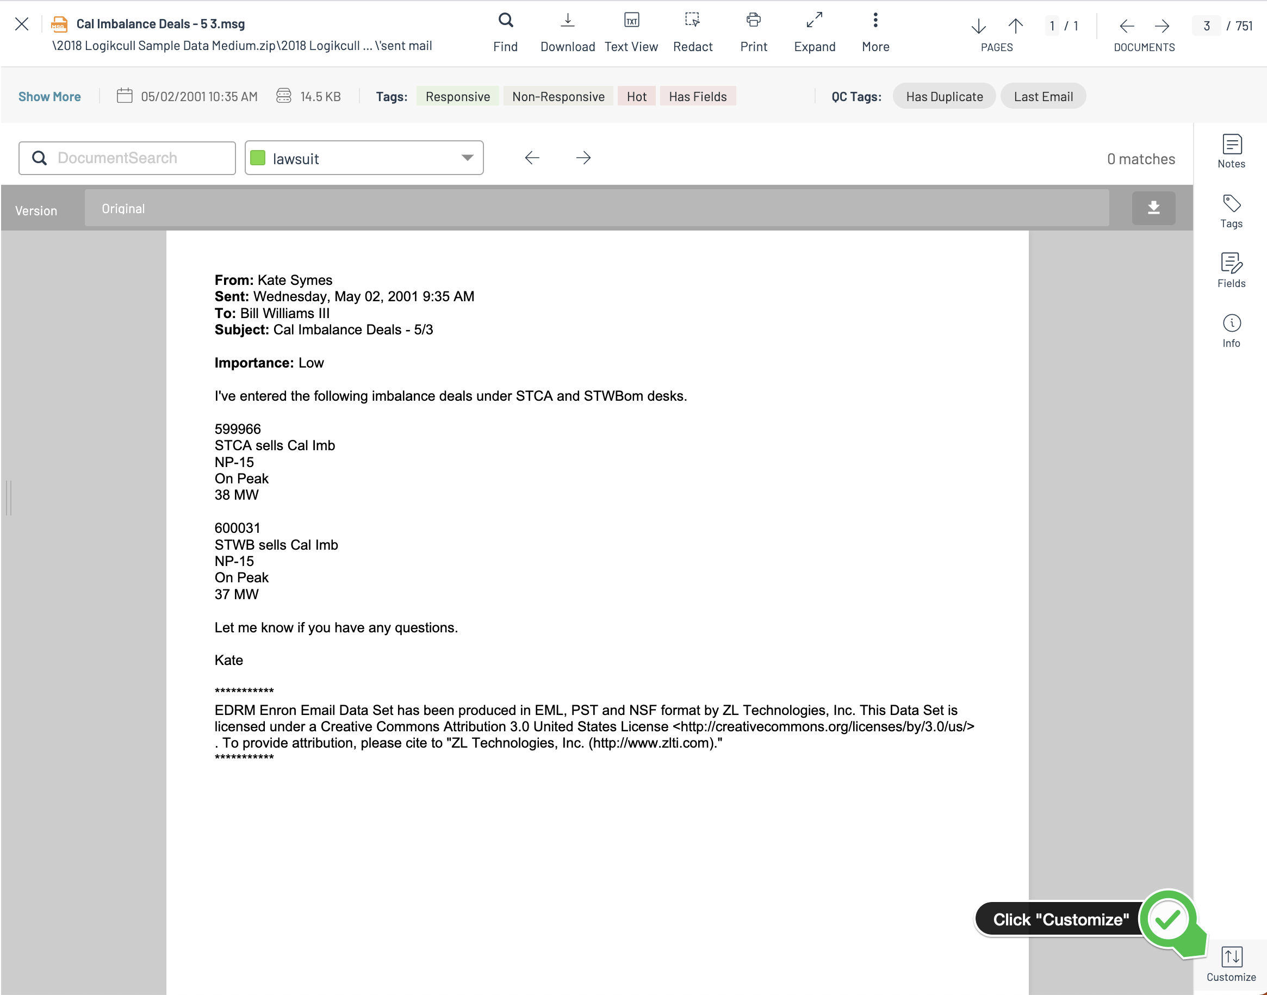The width and height of the screenshot is (1267, 995).
Task: Open the Find tool
Action: [505, 33]
